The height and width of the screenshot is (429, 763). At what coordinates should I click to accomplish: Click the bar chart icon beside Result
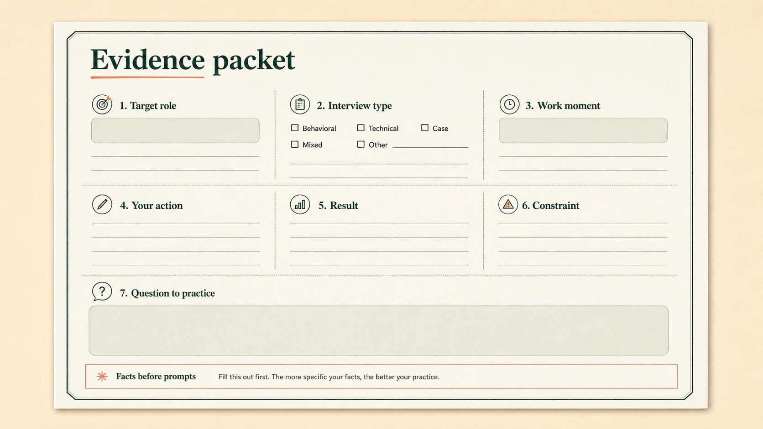(x=300, y=204)
